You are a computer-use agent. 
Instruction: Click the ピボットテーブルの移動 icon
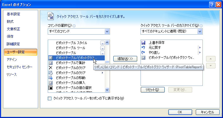(x=51, y=78)
